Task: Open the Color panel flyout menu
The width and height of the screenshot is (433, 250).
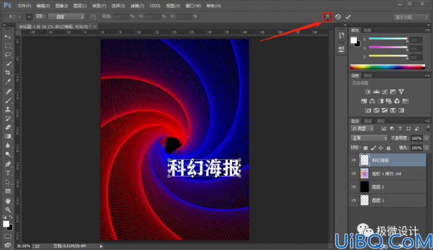Action: pyautogui.click(x=427, y=30)
